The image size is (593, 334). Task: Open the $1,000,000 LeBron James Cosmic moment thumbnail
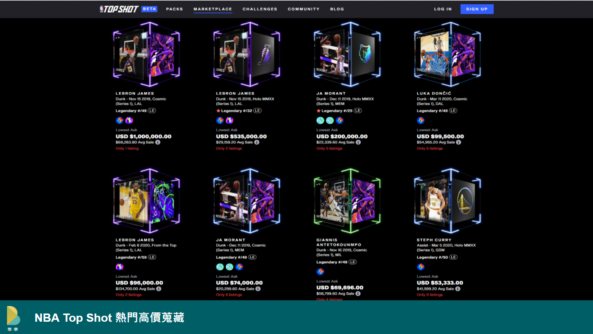coord(147,54)
